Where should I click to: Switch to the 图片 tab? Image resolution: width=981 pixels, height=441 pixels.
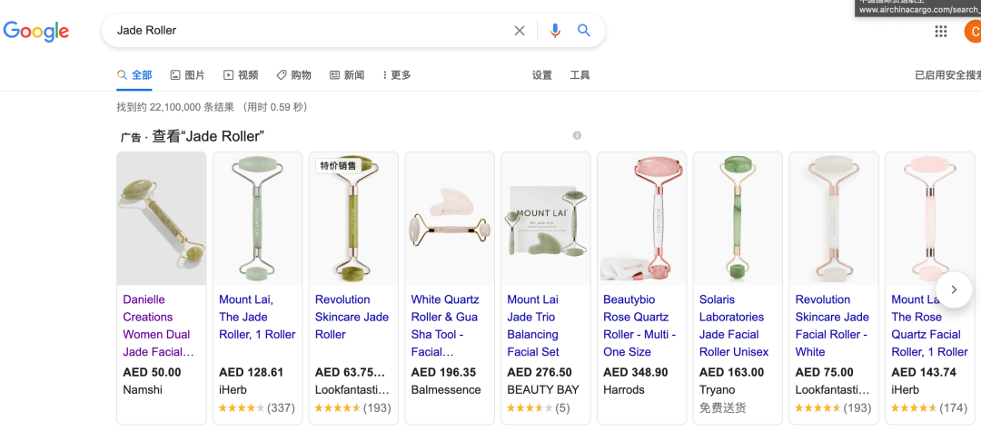(x=188, y=75)
